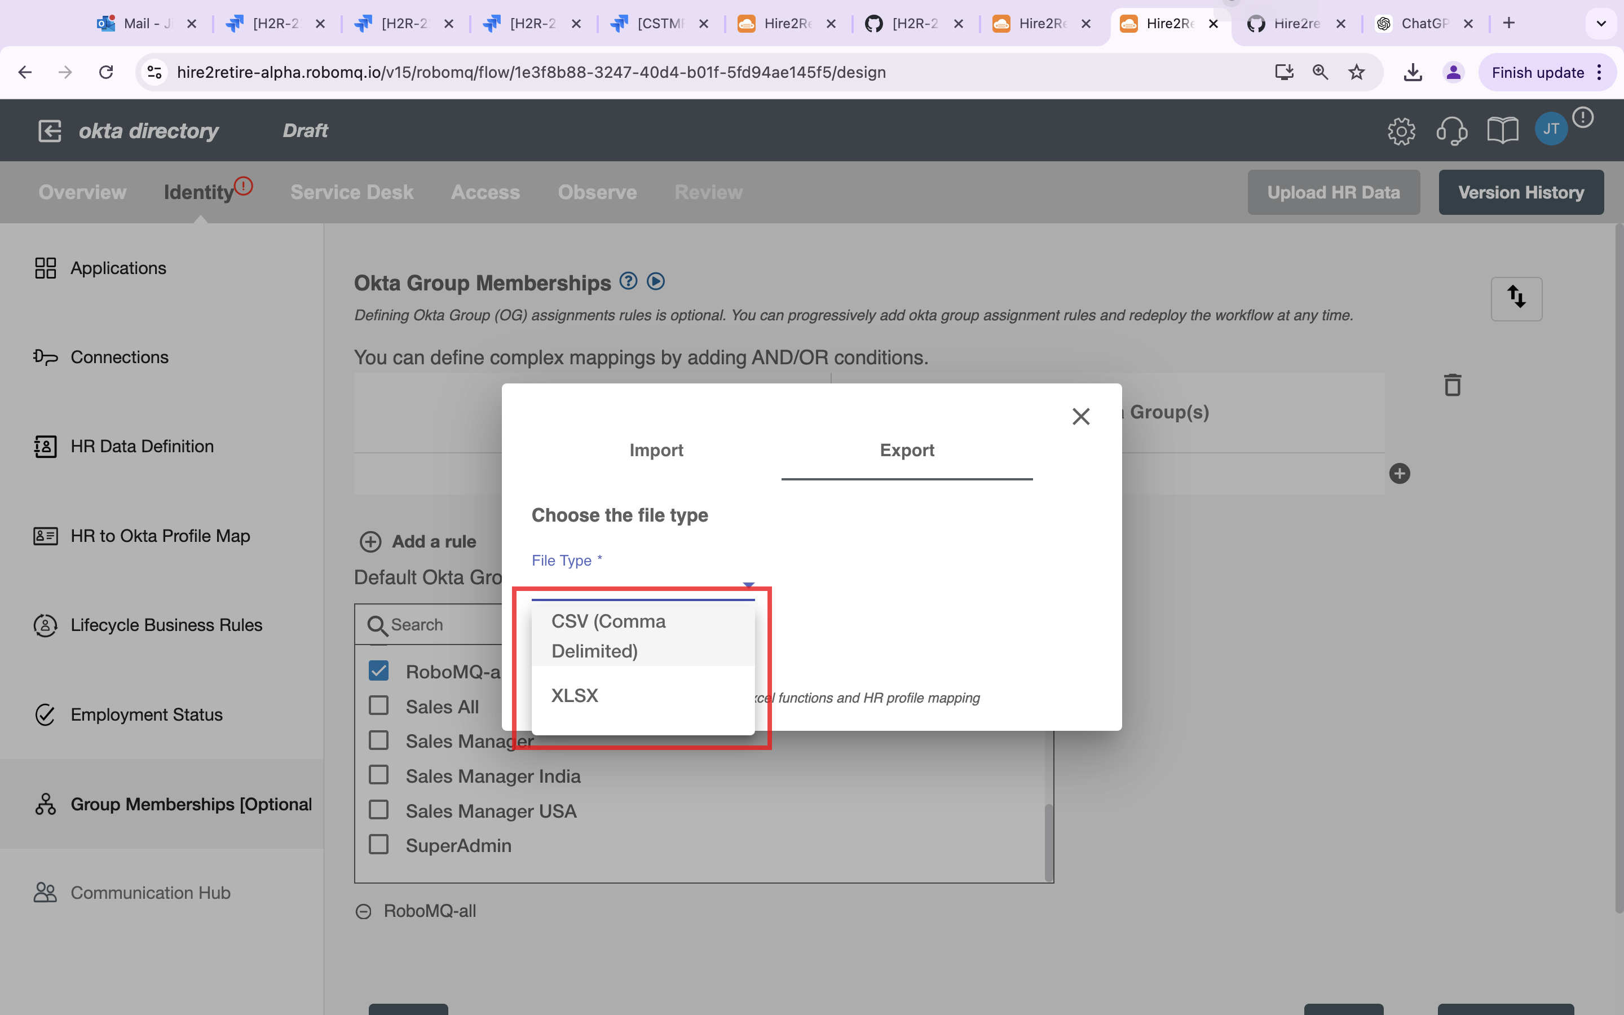Click the Help question mark icon

[x=626, y=282]
